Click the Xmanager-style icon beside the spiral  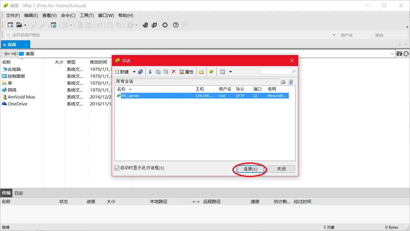(x=154, y=25)
